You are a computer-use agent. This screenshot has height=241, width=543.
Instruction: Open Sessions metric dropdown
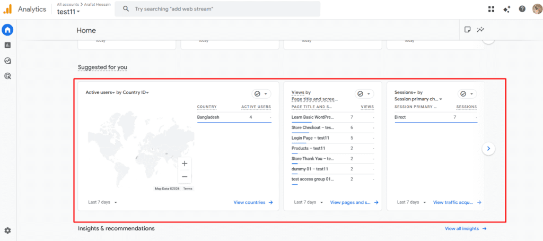coord(405,92)
